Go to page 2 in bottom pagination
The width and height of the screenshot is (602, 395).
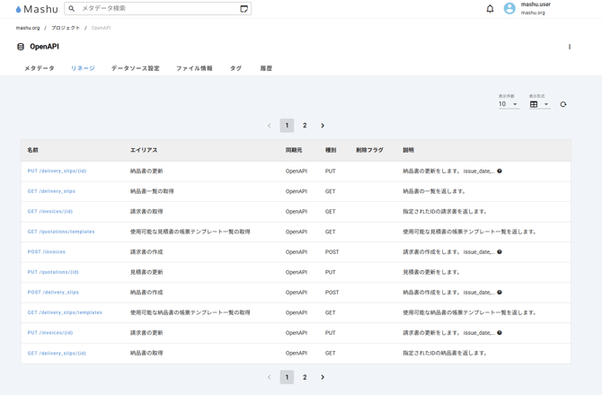305,377
